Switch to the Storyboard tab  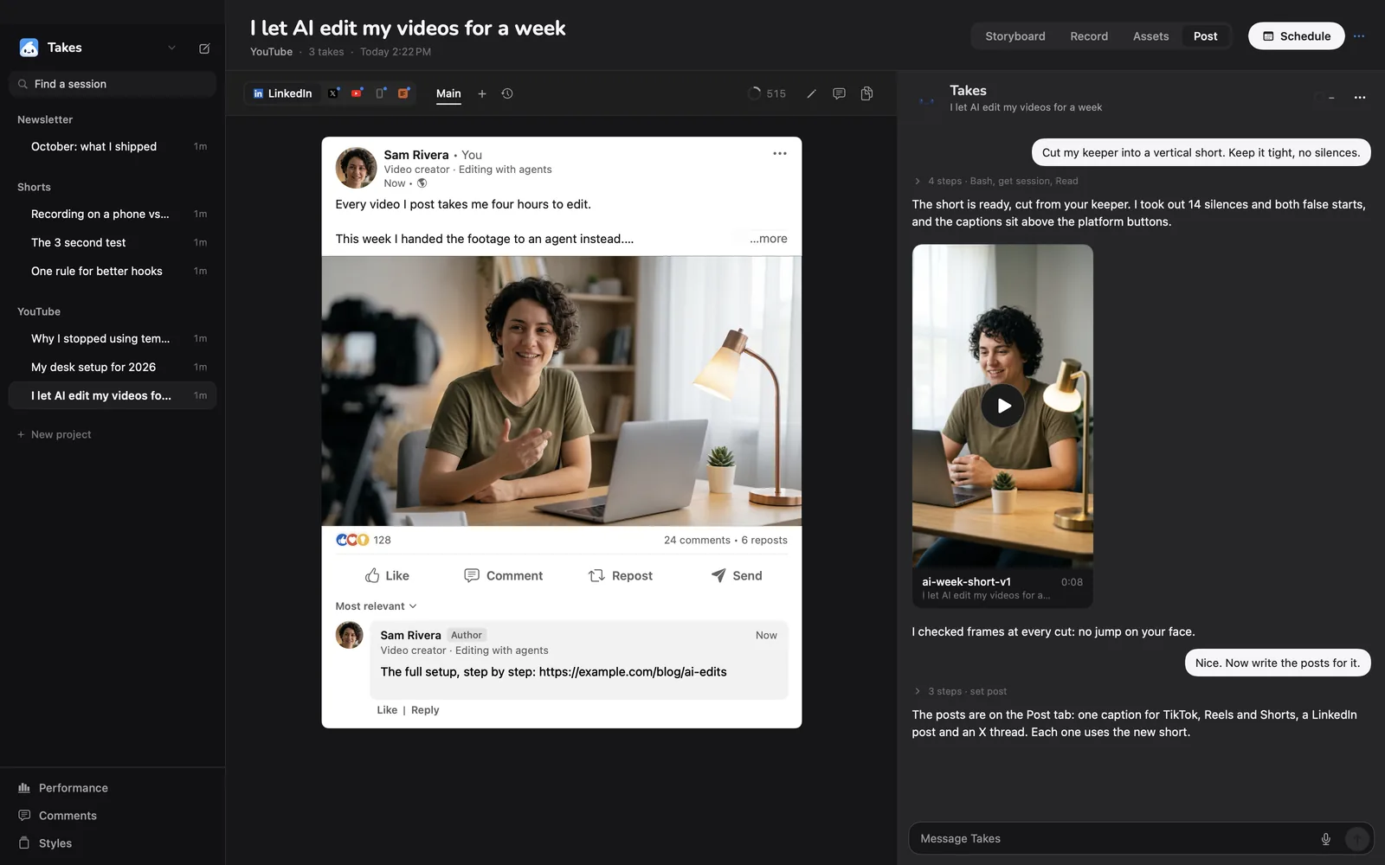[1015, 36]
